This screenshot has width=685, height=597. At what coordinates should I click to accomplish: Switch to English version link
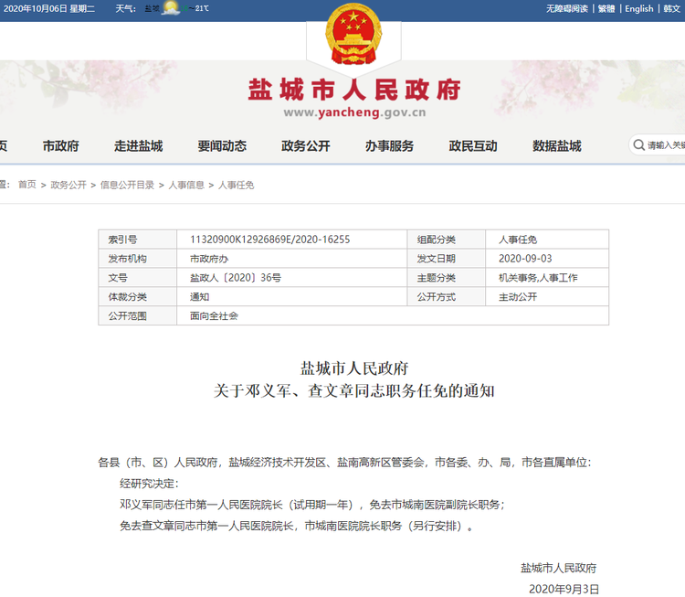[x=639, y=9]
